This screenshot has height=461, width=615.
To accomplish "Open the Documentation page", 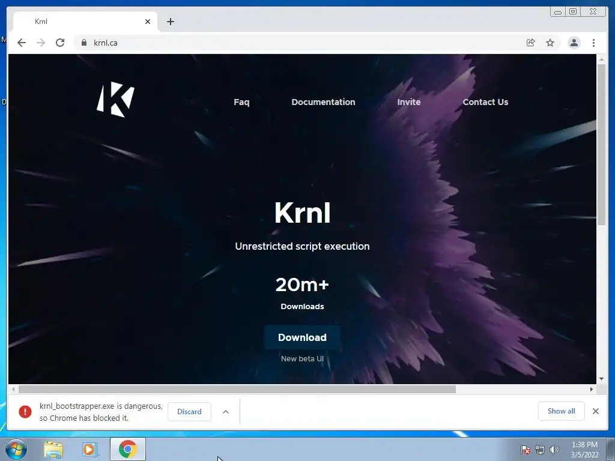I will pyautogui.click(x=323, y=102).
